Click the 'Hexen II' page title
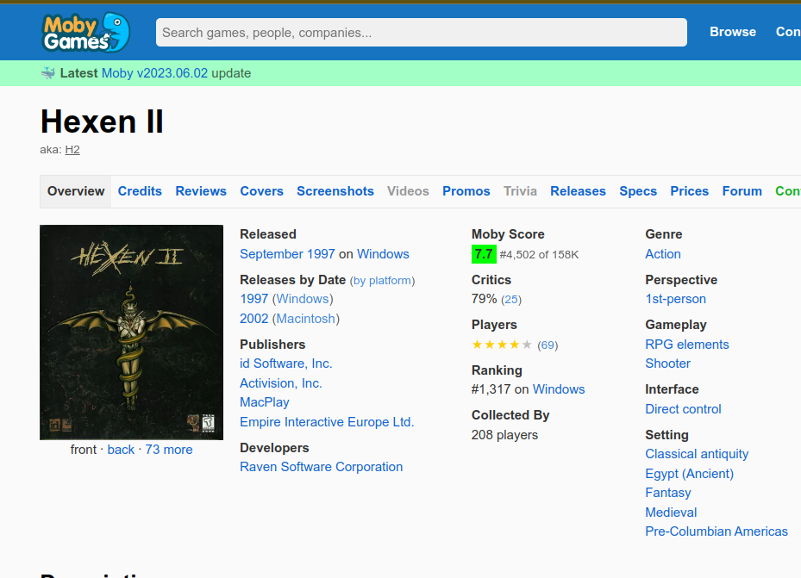The height and width of the screenshot is (578, 801). click(102, 122)
